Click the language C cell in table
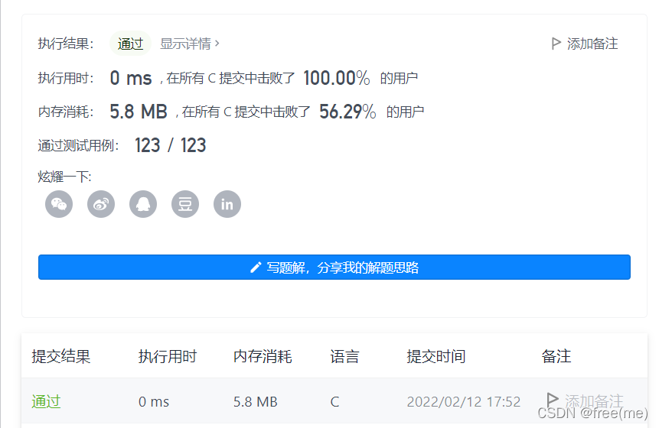Image resolution: width=659 pixels, height=428 pixels. pyautogui.click(x=334, y=401)
